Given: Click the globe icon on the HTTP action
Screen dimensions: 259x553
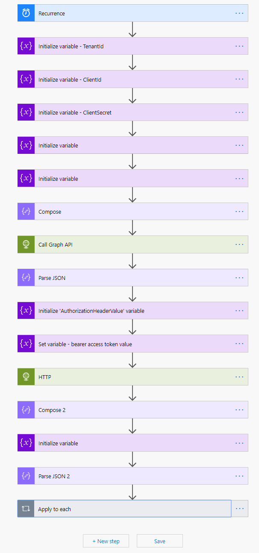Looking at the screenshot, I should 26,377.
